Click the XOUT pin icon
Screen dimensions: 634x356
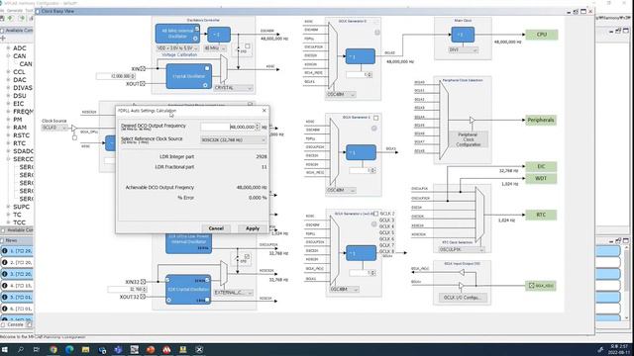tap(143, 83)
